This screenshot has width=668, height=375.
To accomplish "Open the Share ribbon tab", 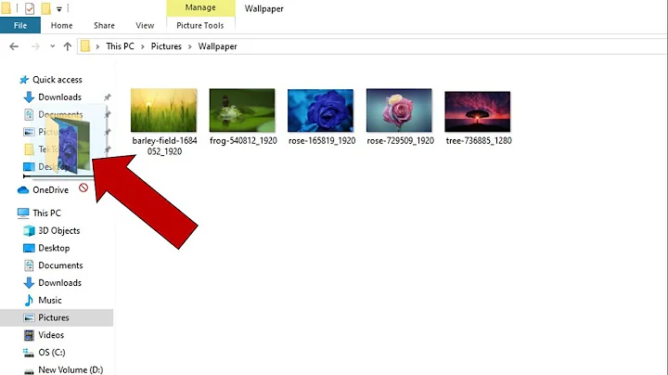I will (104, 25).
